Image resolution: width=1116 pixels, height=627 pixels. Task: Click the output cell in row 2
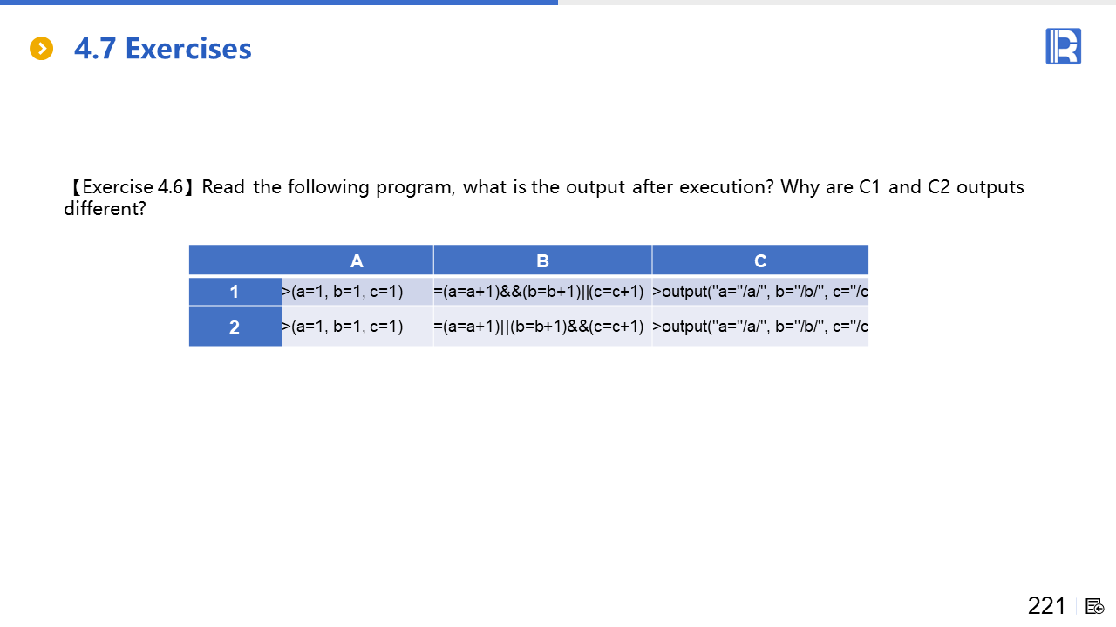760,327
